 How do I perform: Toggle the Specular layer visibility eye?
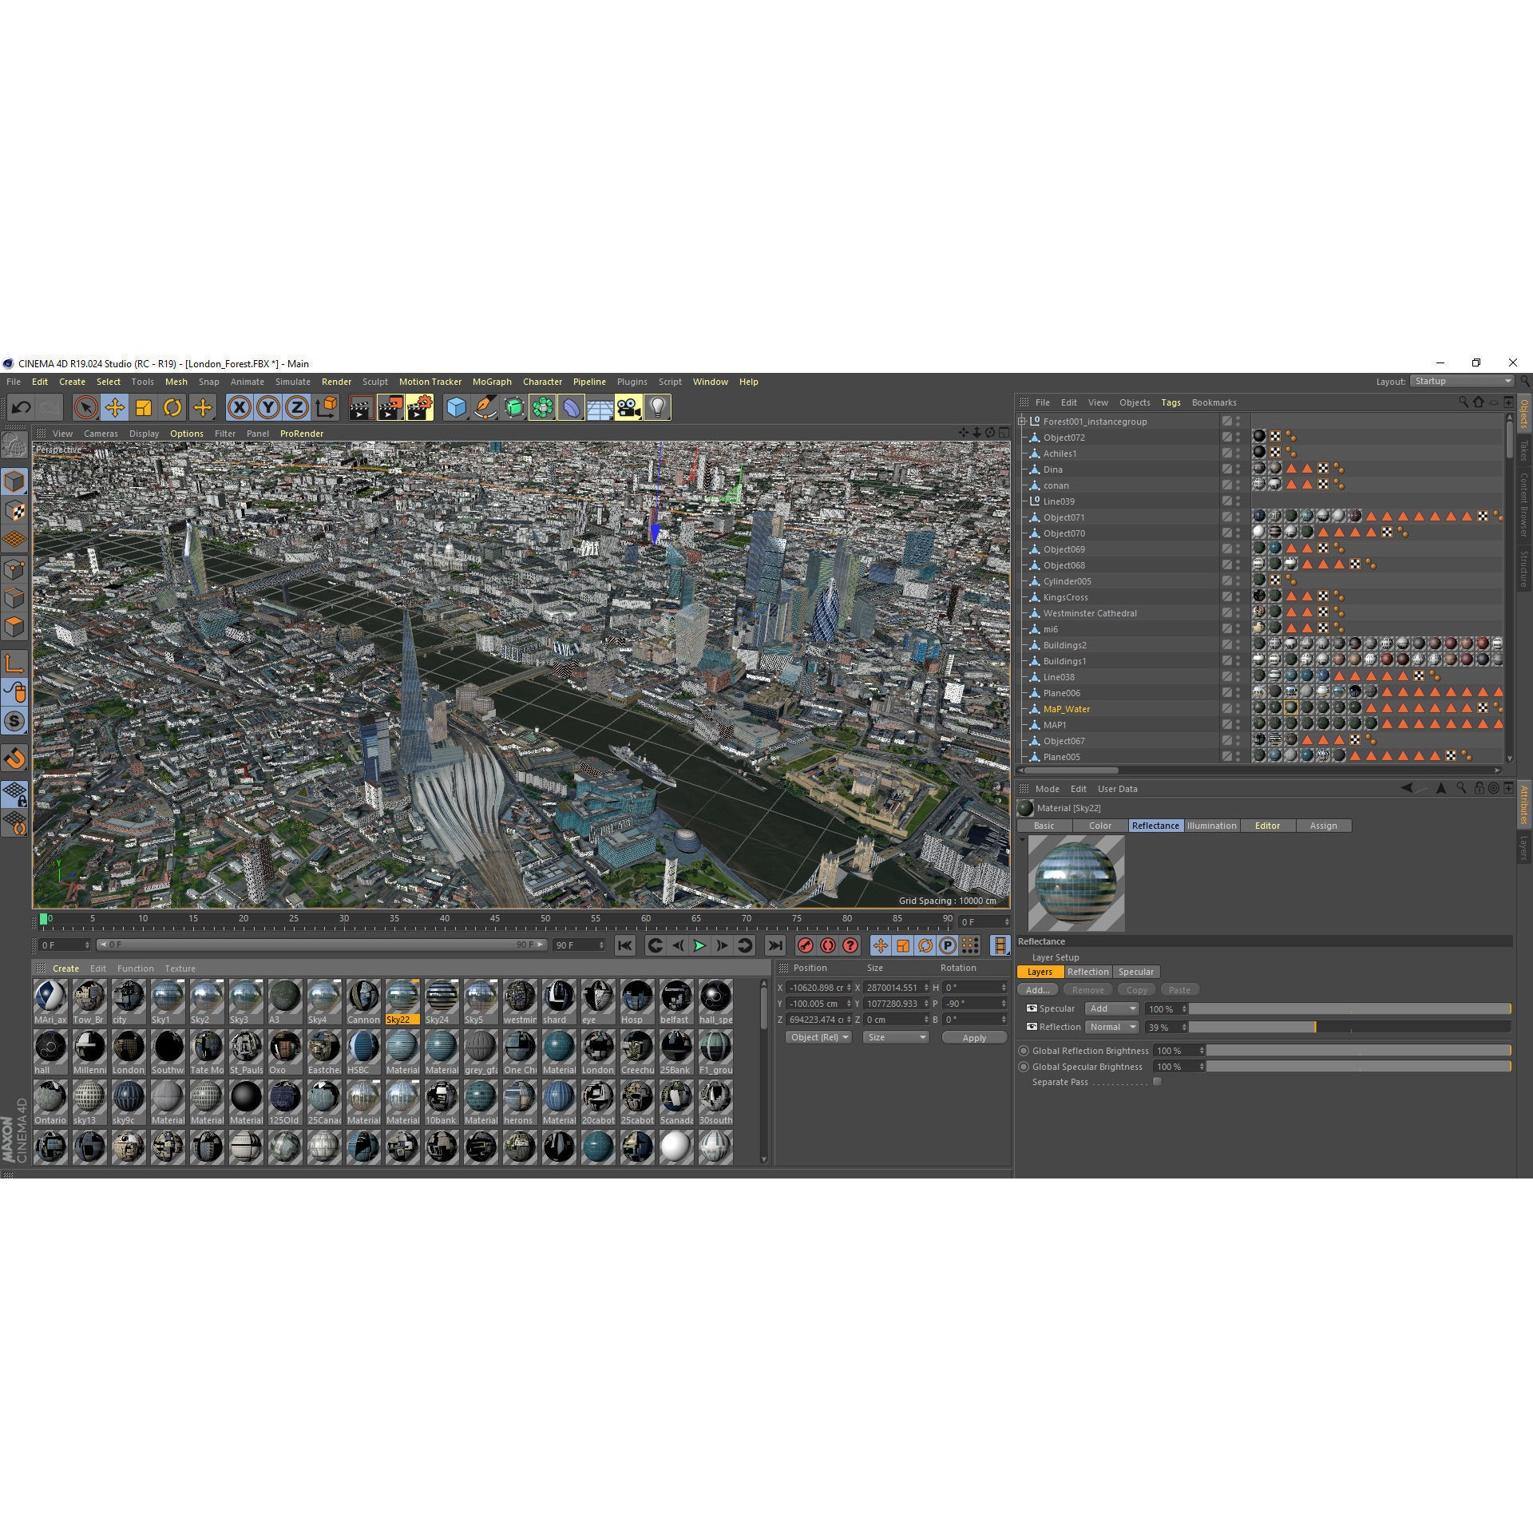[1032, 1008]
